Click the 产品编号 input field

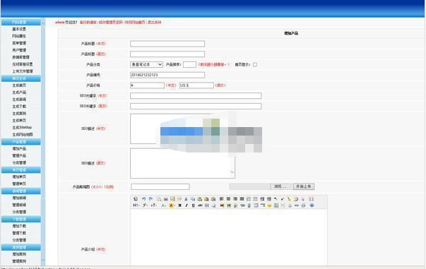[x=167, y=75]
